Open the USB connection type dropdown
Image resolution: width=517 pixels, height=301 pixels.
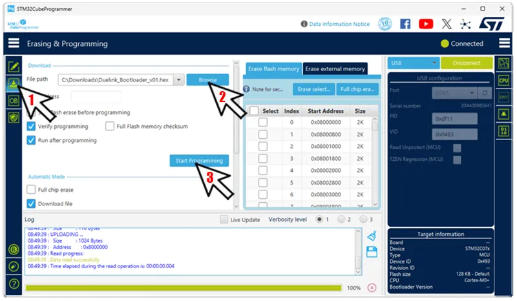tap(413, 63)
